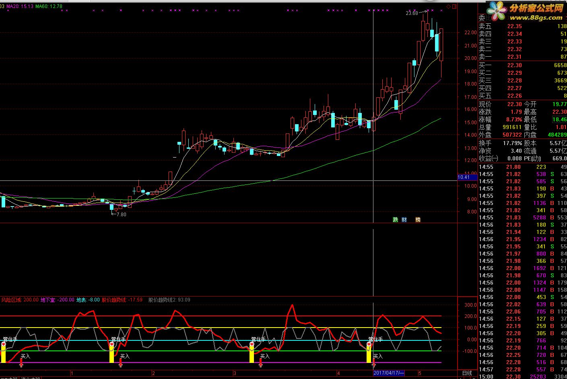Click the 外盘 507322 value
567x379 pixels.
(512, 135)
